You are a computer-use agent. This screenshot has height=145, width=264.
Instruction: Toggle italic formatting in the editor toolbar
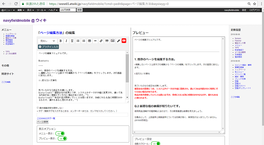[x=66, y=41]
